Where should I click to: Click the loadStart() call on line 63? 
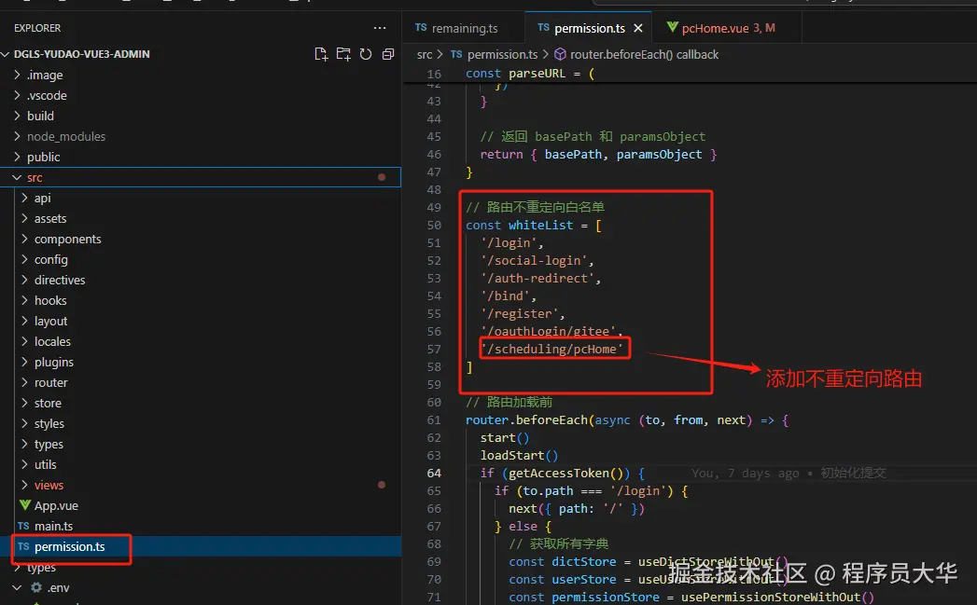(519, 456)
